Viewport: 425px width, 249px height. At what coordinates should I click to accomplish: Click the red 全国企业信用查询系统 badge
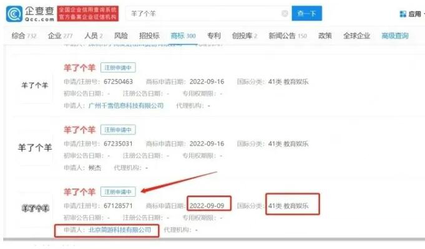point(88,14)
